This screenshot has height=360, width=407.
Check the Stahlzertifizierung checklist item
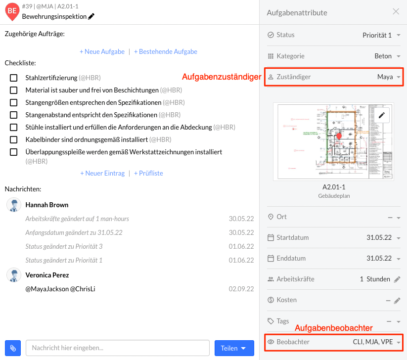coord(14,78)
